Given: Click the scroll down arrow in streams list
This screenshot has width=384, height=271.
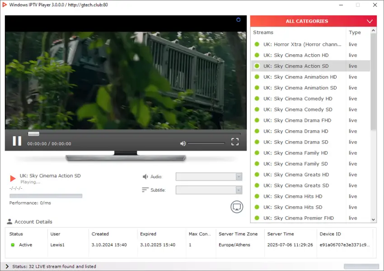Looking at the screenshot, I should 373,219.
